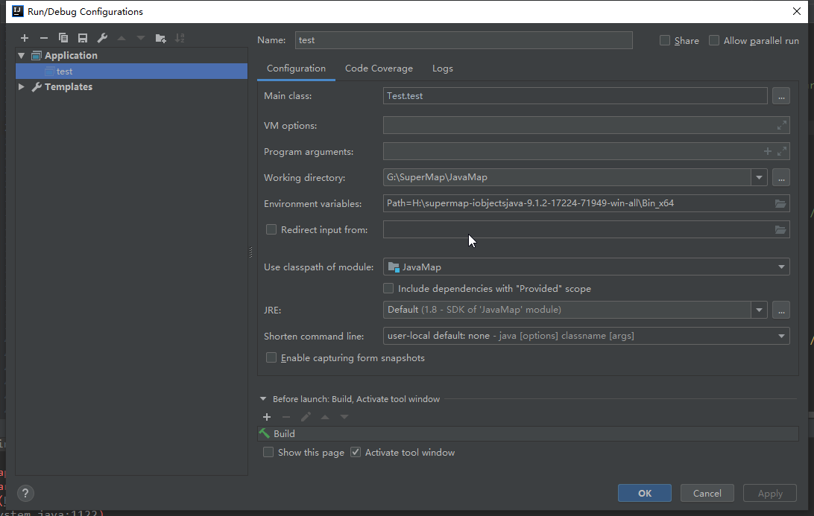The height and width of the screenshot is (516, 814).
Task: Edit templates with the wrench icon
Action: (x=102, y=38)
